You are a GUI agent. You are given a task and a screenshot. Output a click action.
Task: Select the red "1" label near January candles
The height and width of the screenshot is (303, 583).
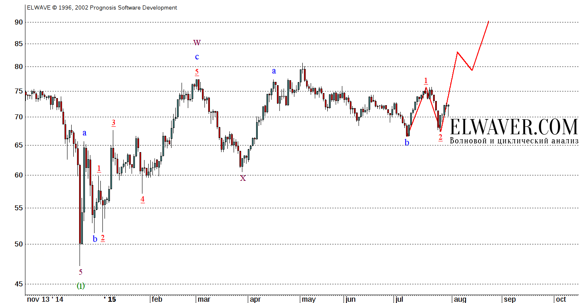(x=99, y=169)
